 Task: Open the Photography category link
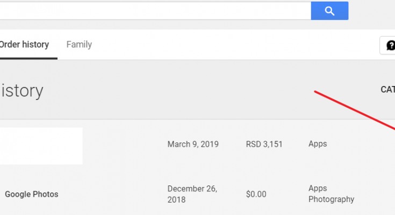coord(331,199)
